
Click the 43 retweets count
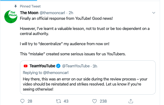(x=66, y=101)
